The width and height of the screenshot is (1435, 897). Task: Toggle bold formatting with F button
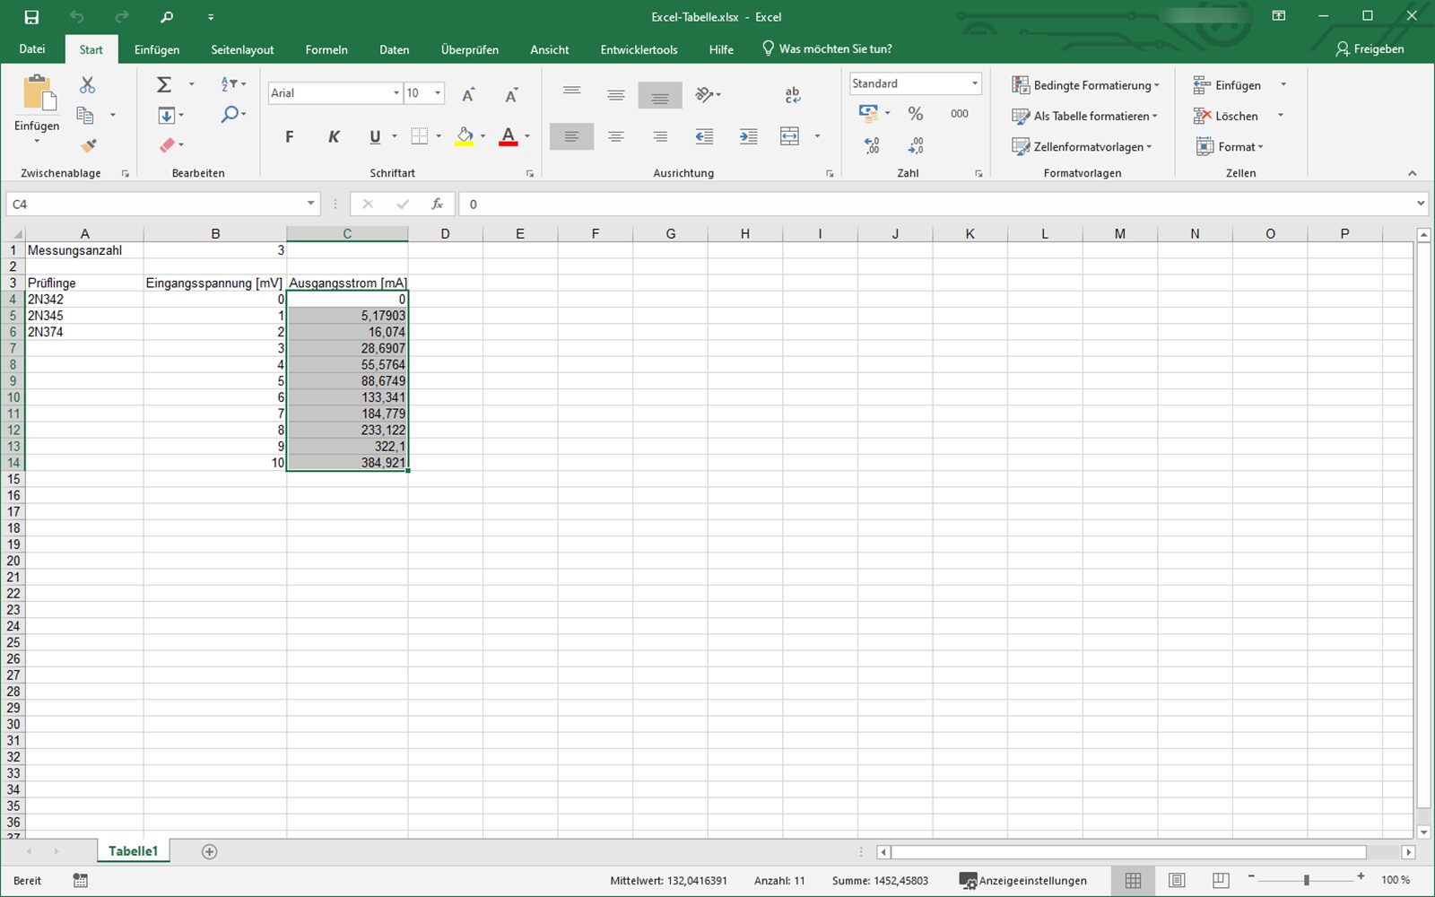[289, 137]
